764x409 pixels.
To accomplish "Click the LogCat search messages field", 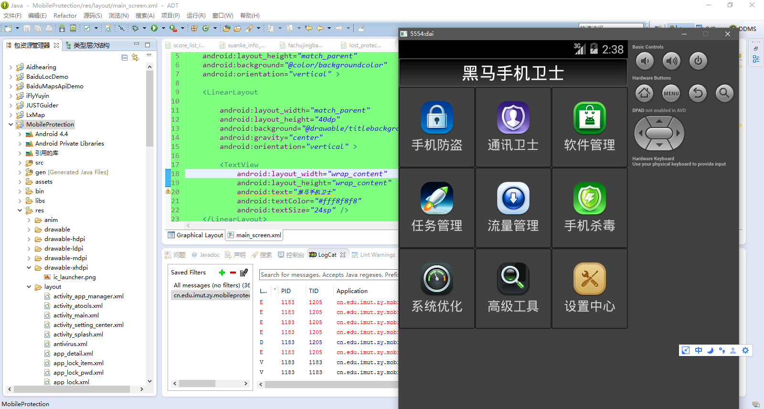I will click(x=329, y=275).
